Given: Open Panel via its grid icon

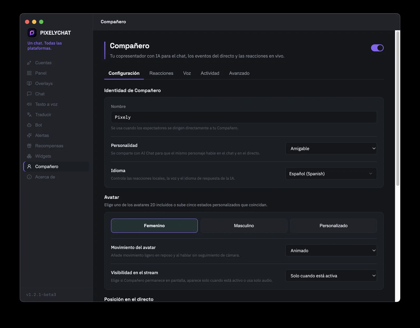Looking at the screenshot, I should coord(29,73).
